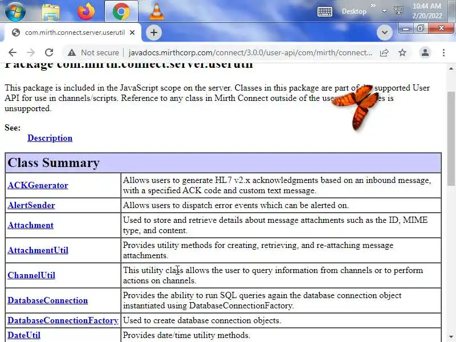Open the Windows Start orb
456x342 pixels.
[15, 11]
